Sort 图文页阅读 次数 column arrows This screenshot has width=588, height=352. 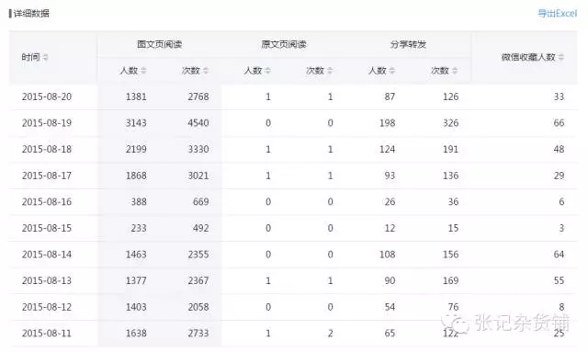click(x=206, y=71)
